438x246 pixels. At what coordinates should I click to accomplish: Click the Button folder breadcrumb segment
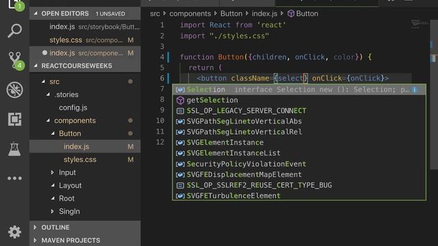point(231,14)
